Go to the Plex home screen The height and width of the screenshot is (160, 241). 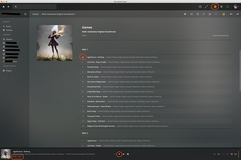coord(3,7)
